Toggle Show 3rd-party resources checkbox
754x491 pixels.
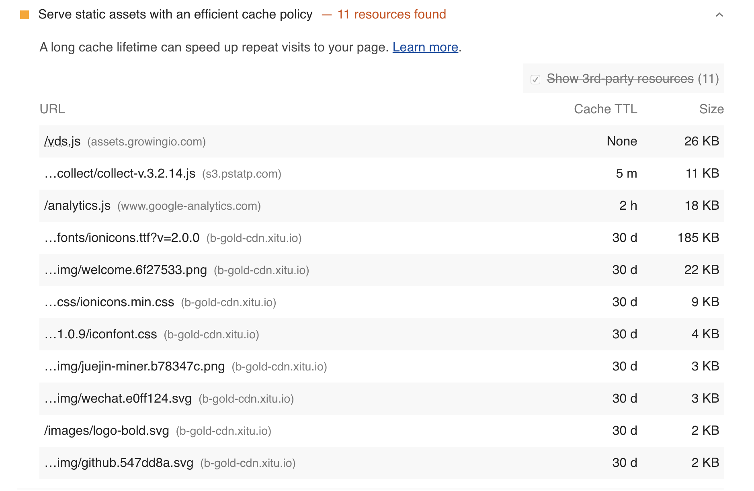pyautogui.click(x=535, y=79)
